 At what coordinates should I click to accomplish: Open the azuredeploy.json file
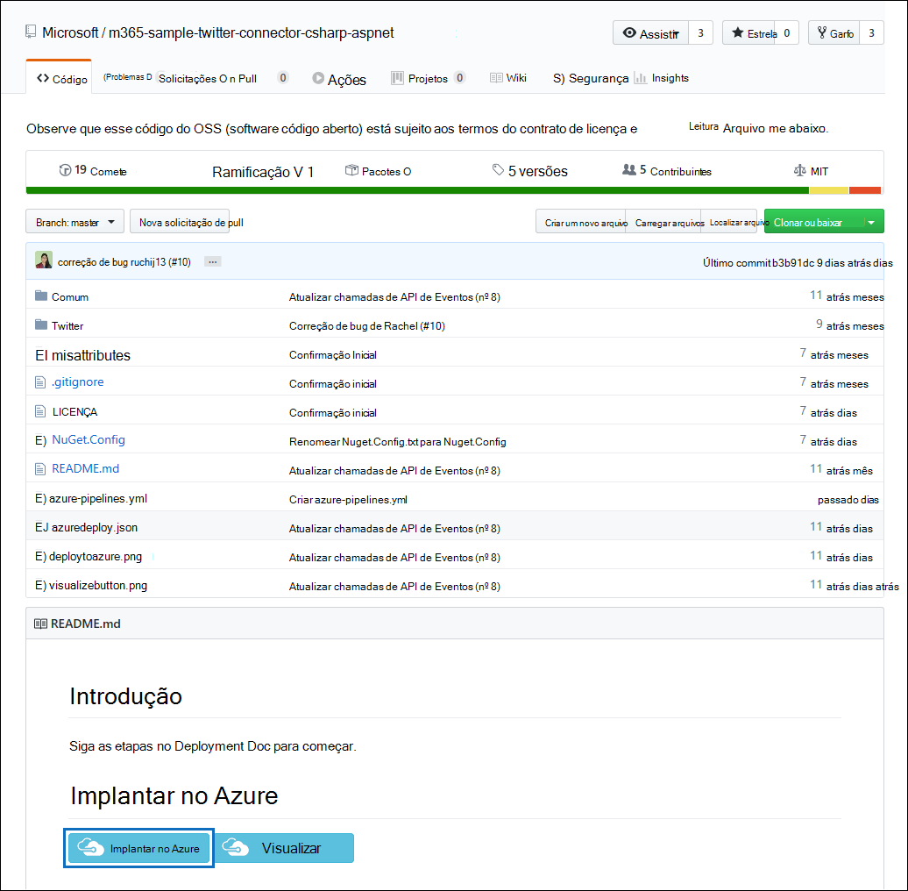tap(95, 527)
